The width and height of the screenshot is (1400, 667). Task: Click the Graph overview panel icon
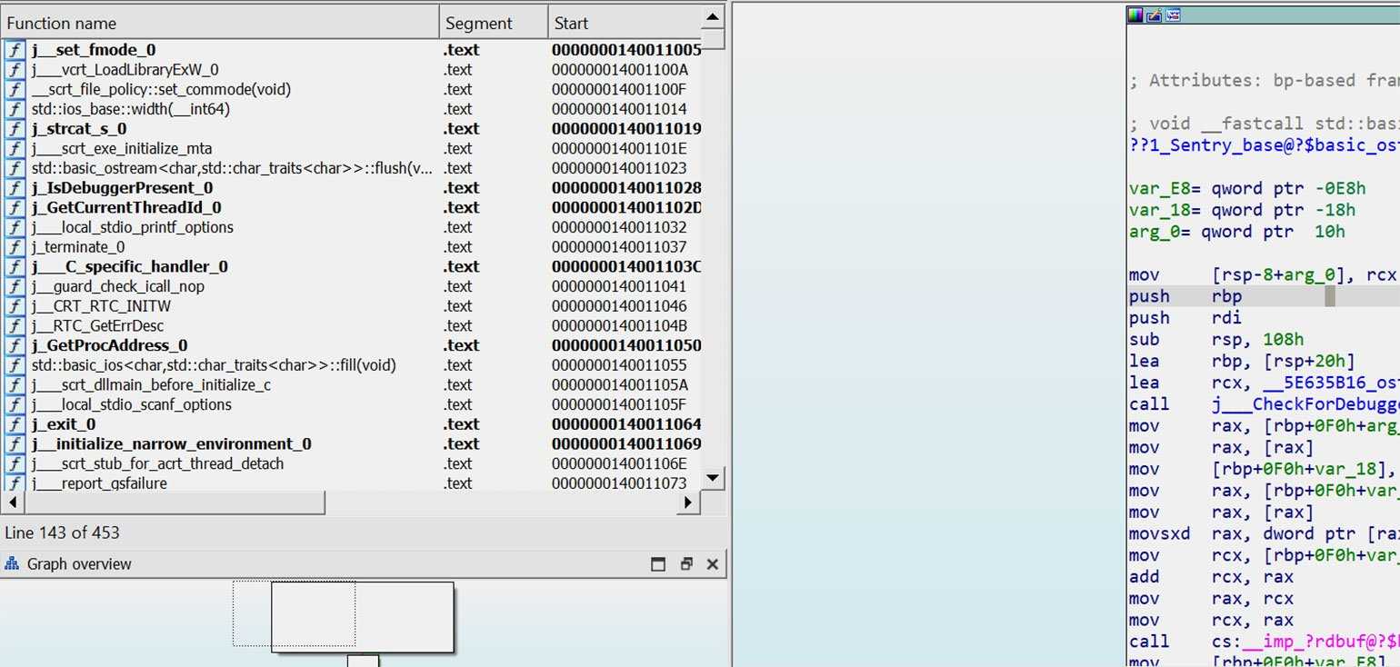coord(13,564)
